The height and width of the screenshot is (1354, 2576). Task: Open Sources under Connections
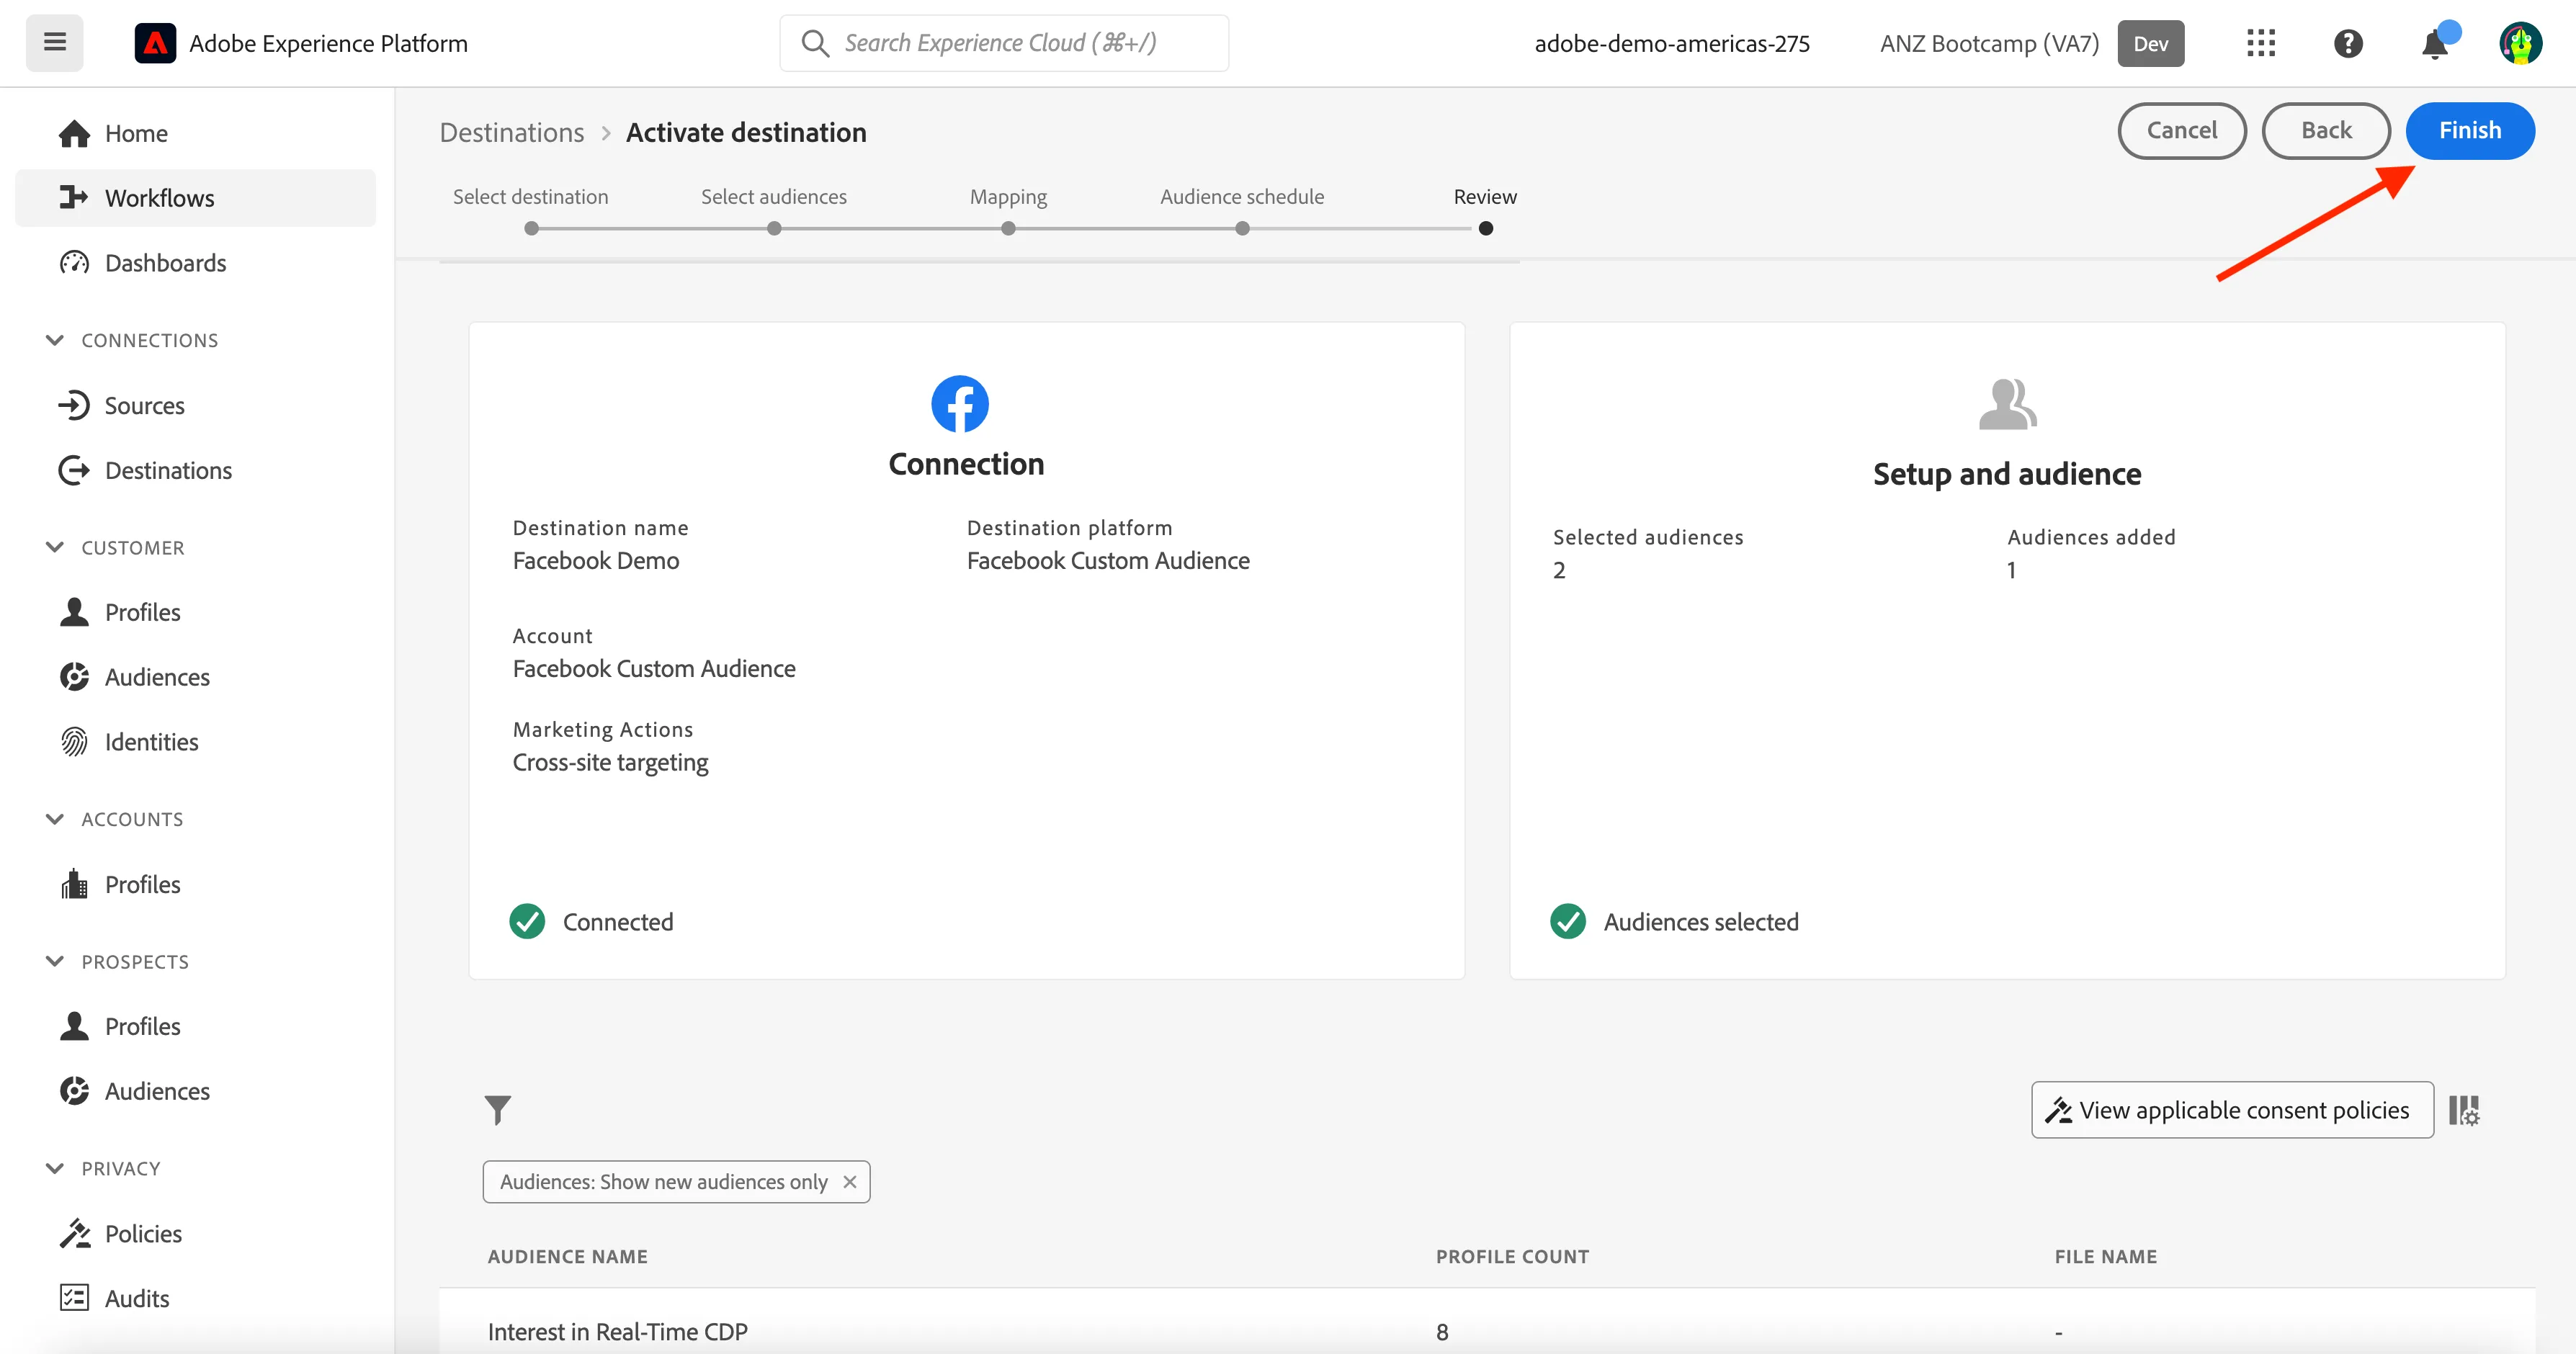[x=196, y=406]
